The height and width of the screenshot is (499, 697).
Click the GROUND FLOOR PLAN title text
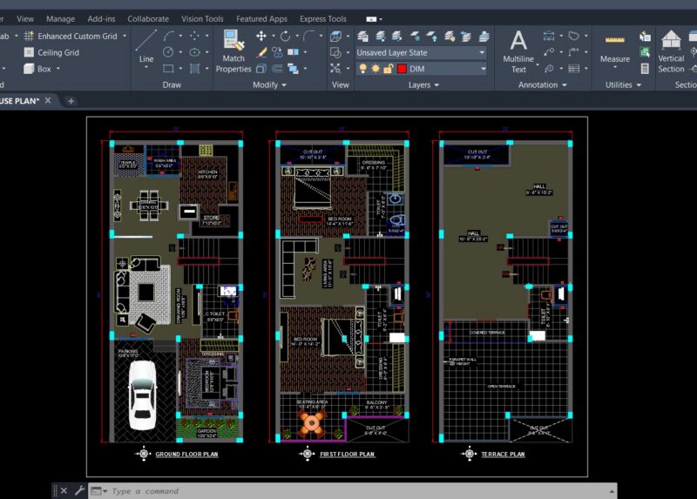click(x=186, y=454)
